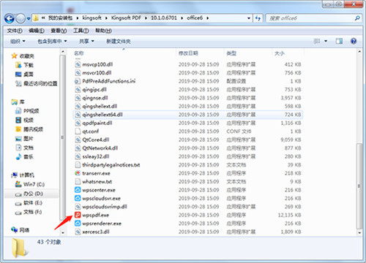Sort by the 大小 Size column header

(280, 53)
